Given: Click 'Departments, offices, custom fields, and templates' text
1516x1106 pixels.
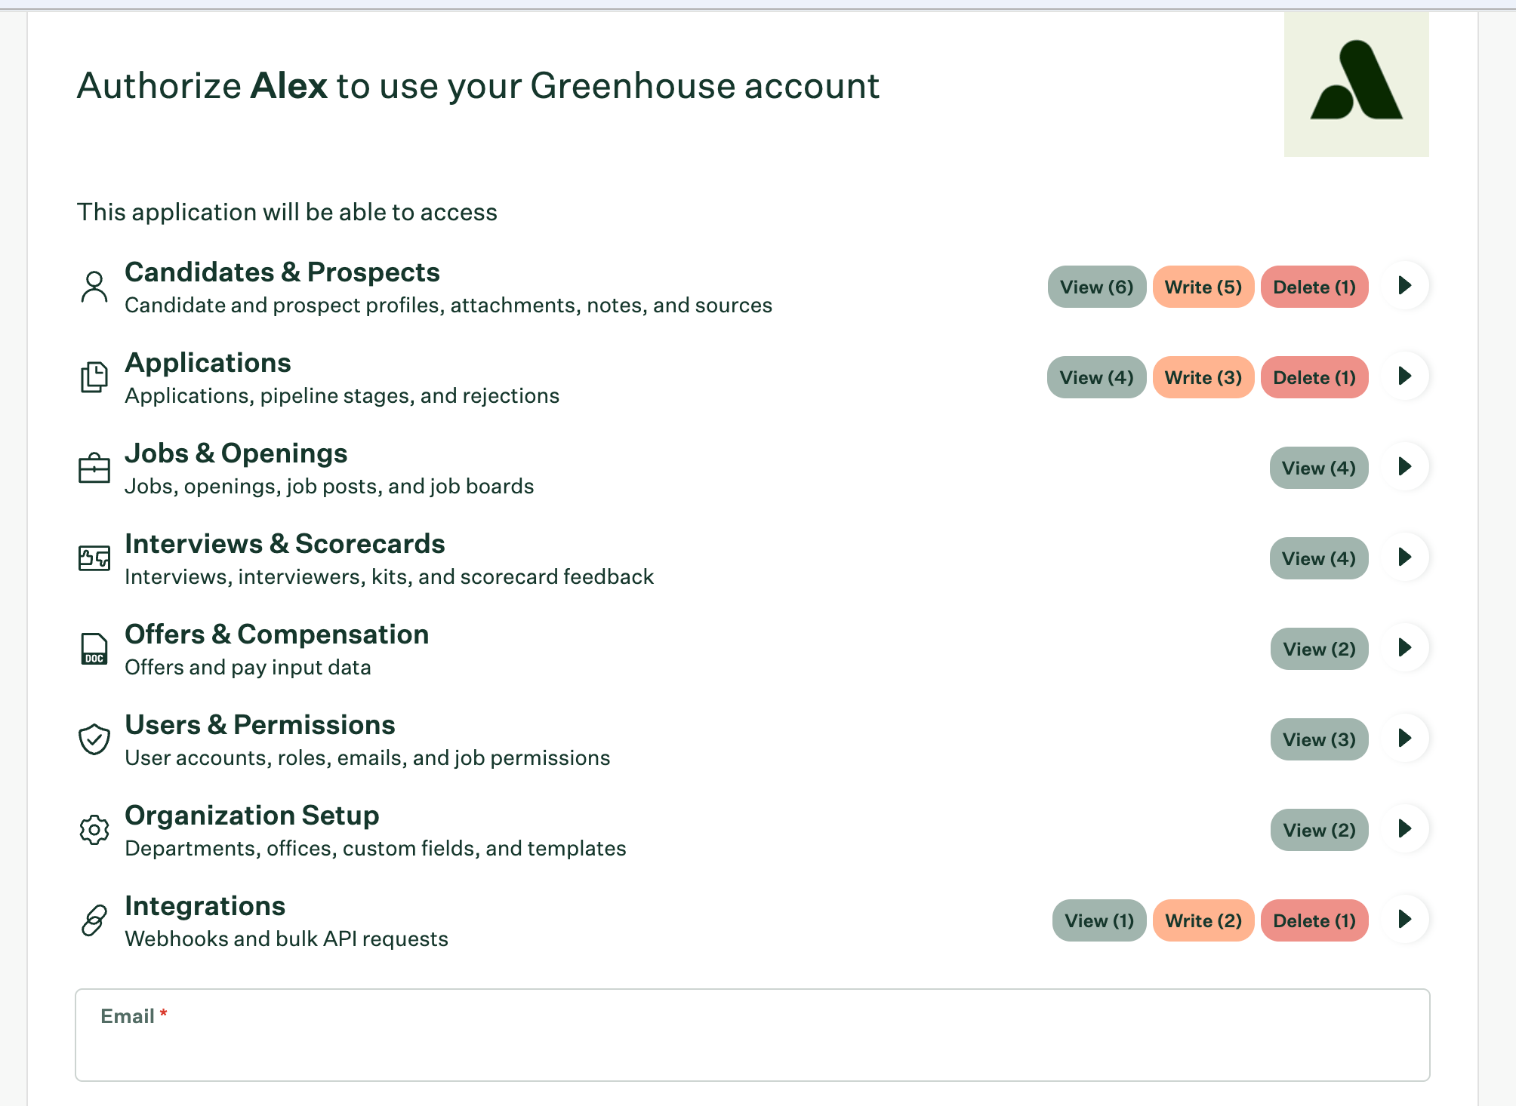Looking at the screenshot, I should pos(375,848).
